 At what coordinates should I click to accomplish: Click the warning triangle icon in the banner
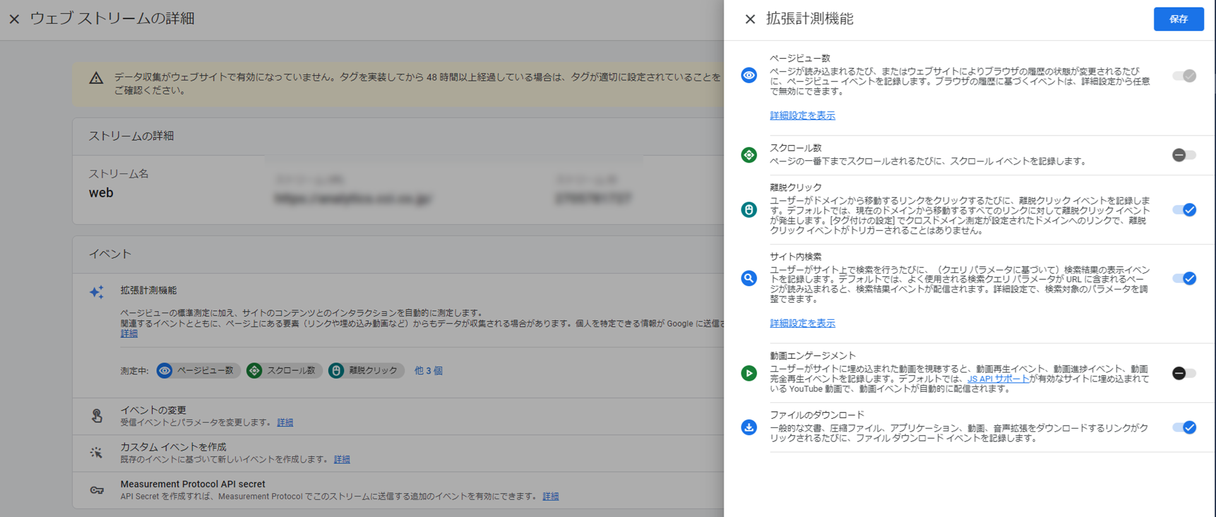pyautogui.click(x=96, y=78)
